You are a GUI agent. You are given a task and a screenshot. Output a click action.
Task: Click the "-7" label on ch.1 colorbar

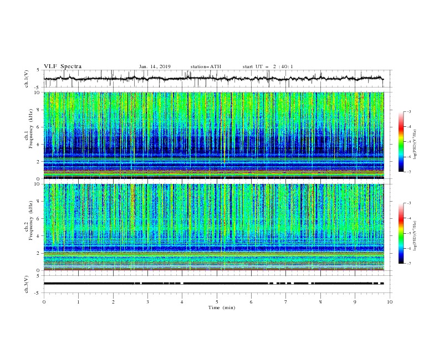[x=409, y=172]
